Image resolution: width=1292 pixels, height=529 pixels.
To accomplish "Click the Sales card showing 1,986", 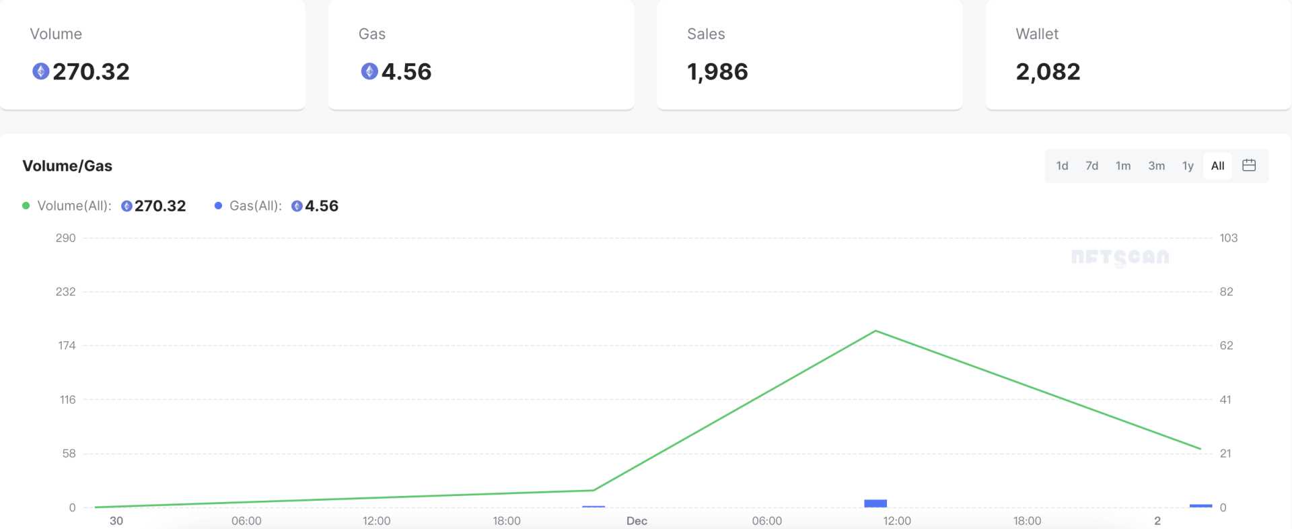I will 809,55.
